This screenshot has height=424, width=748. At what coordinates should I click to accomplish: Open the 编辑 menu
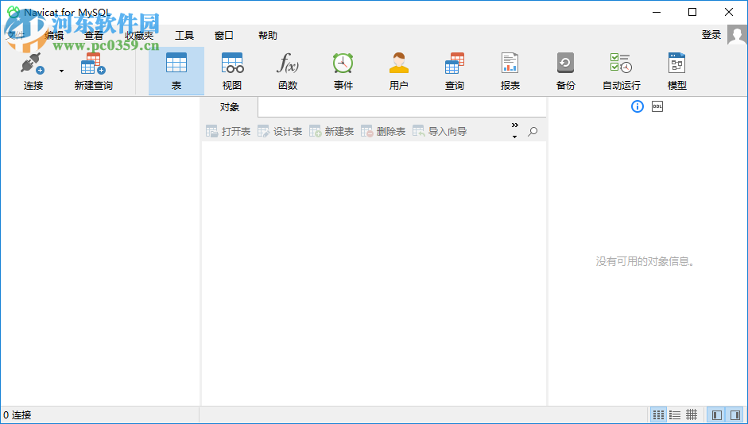(x=54, y=35)
